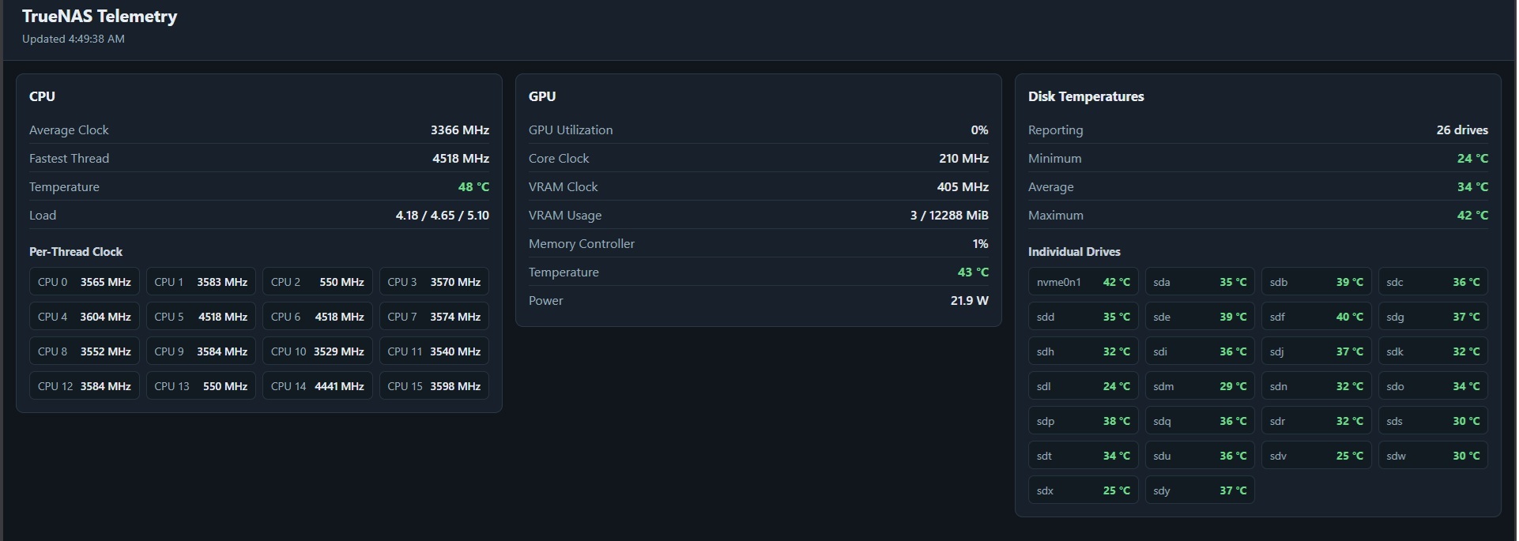
Task: Click the GPU Temperature 43 °C value
Action: tap(973, 272)
